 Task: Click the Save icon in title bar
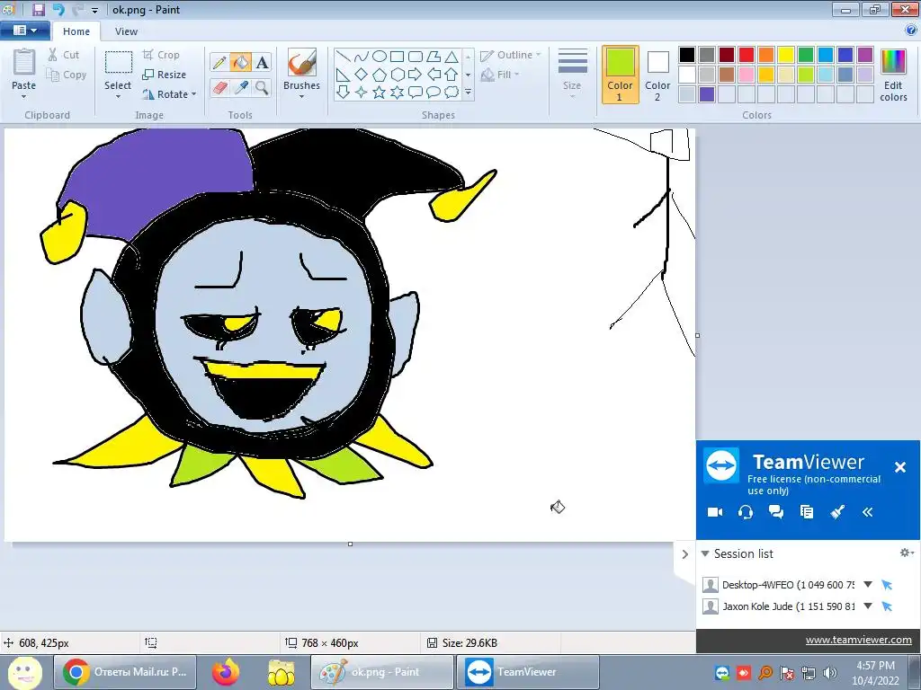(39, 9)
